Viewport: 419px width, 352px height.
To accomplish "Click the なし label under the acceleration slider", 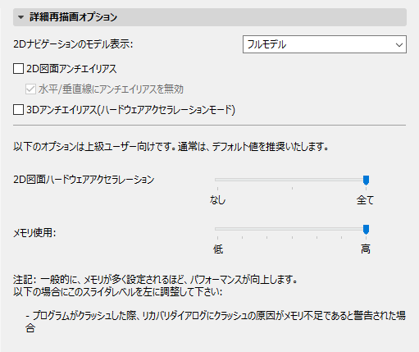I will point(217,200).
